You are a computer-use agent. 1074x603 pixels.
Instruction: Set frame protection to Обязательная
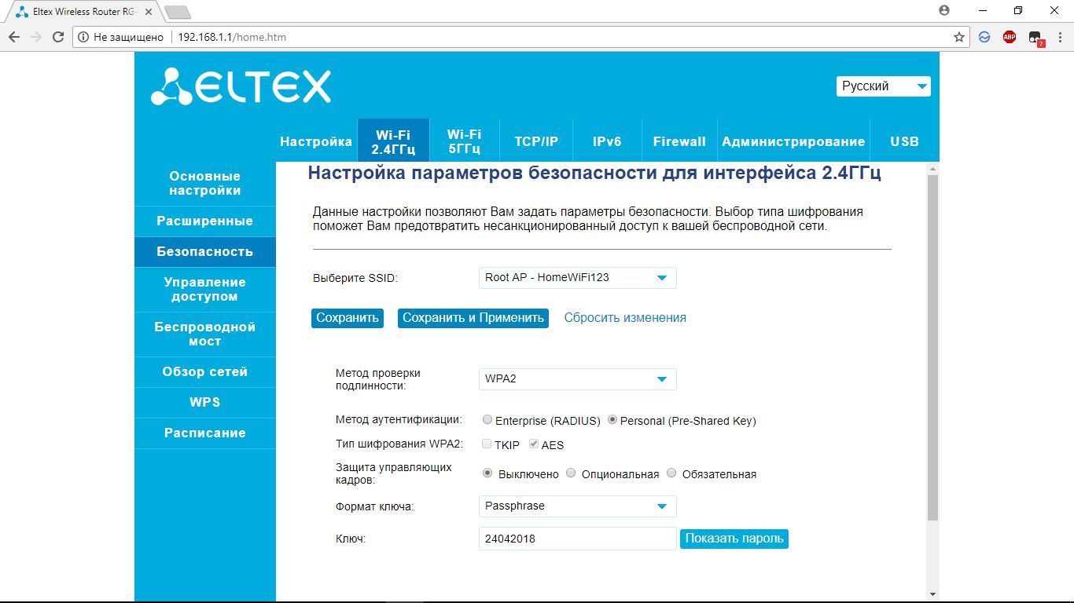coord(671,473)
